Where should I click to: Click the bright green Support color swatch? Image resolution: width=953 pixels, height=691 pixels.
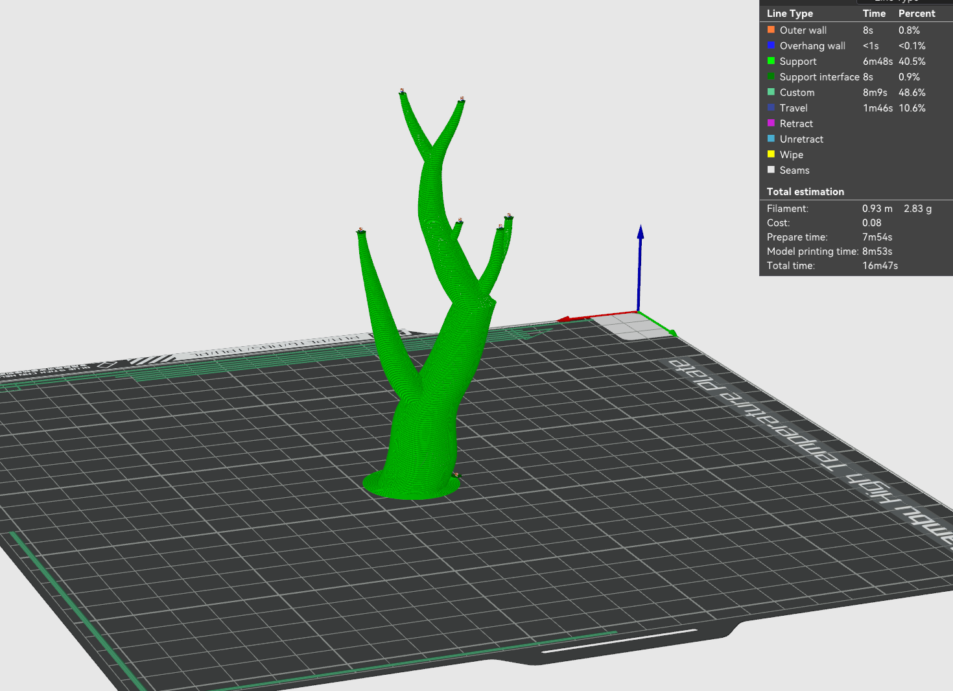[x=771, y=60]
